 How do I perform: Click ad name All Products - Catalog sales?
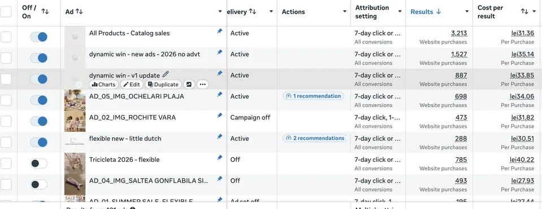click(129, 33)
